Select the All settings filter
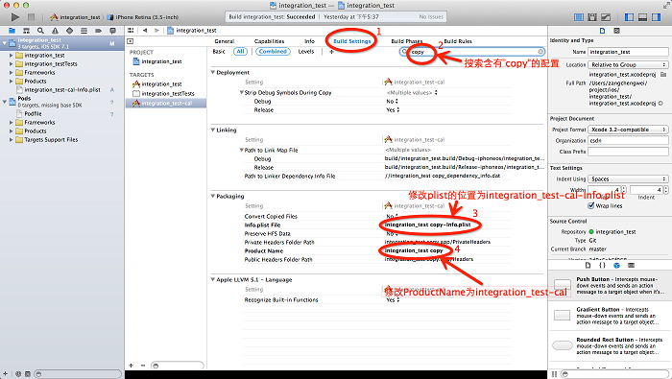Viewport: 672px width, 379px height. [x=240, y=52]
